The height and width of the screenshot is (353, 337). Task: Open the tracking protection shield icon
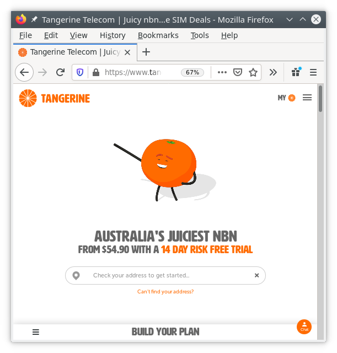coord(80,72)
